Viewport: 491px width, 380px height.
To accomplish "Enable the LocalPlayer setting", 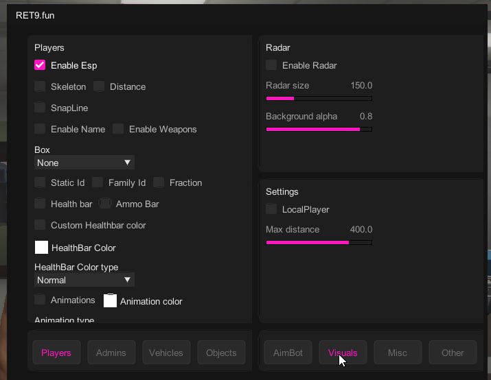I will 271,209.
